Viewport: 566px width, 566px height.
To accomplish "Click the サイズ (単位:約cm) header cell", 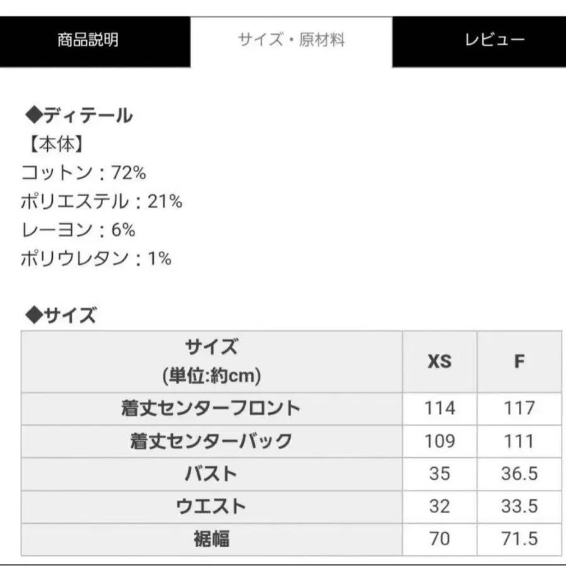I will click(211, 362).
